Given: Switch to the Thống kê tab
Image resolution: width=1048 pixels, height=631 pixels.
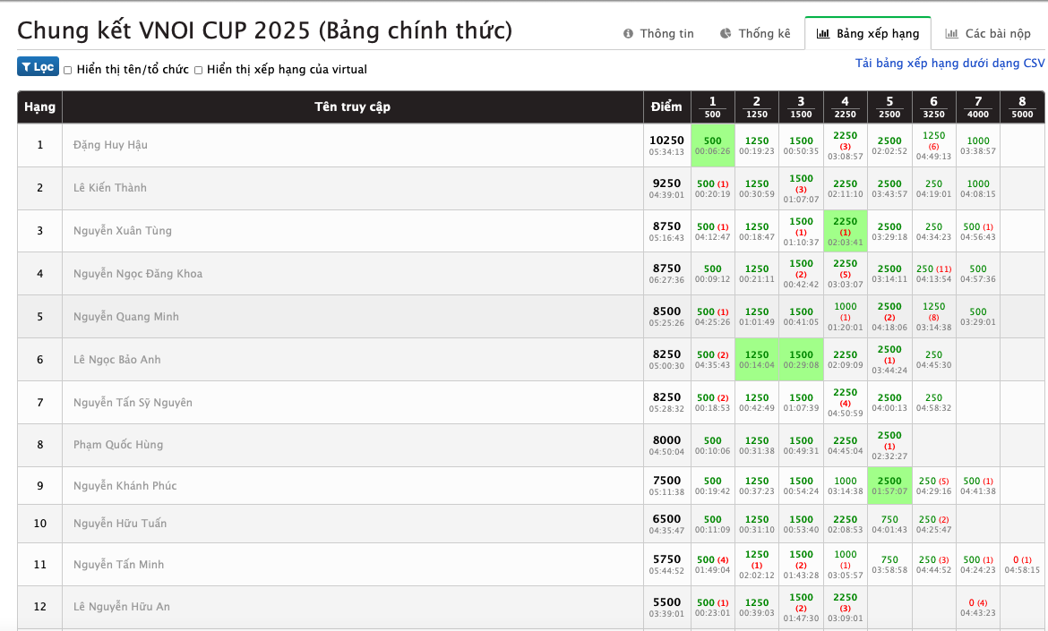Looking at the screenshot, I should 754,33.
